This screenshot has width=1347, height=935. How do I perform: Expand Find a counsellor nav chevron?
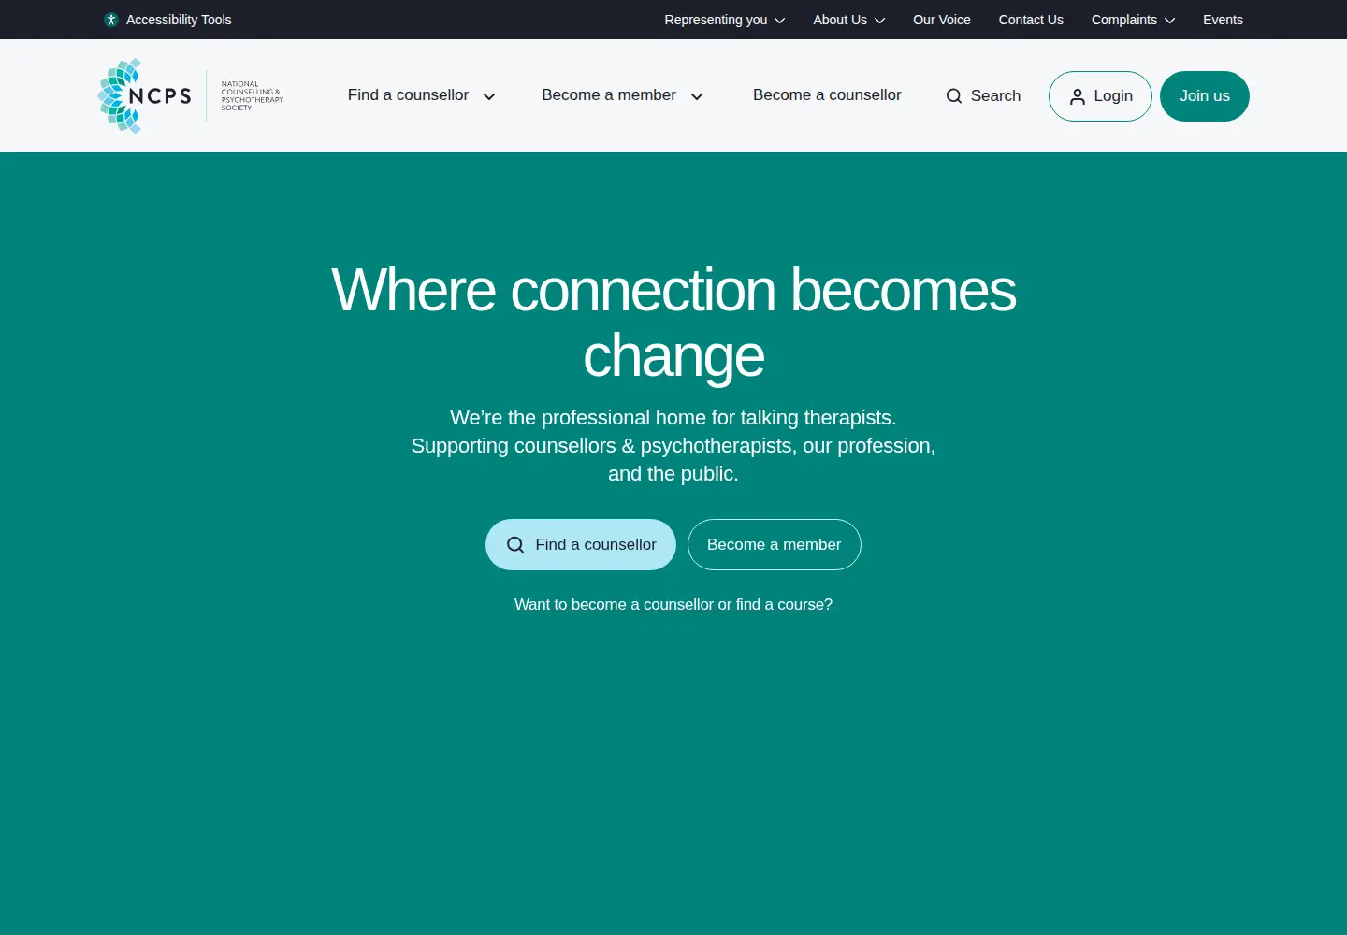[x=489, y=96]
